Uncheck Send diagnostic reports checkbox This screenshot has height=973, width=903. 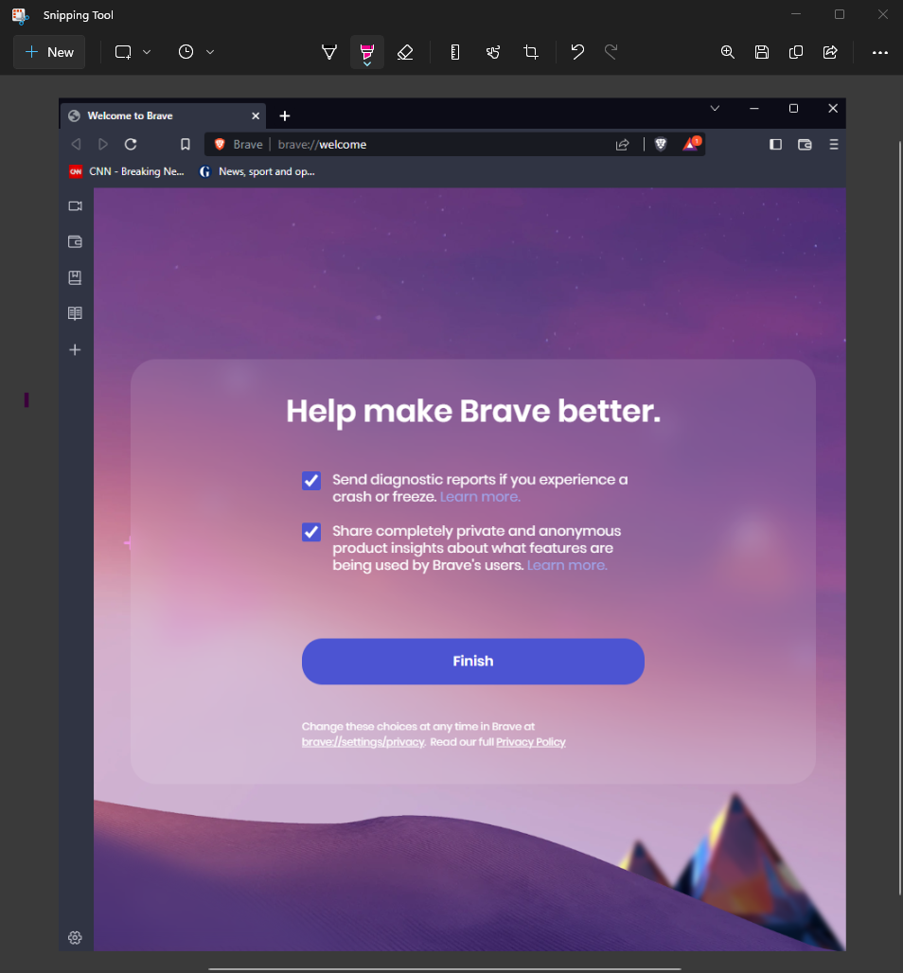[x=311, y=480]
